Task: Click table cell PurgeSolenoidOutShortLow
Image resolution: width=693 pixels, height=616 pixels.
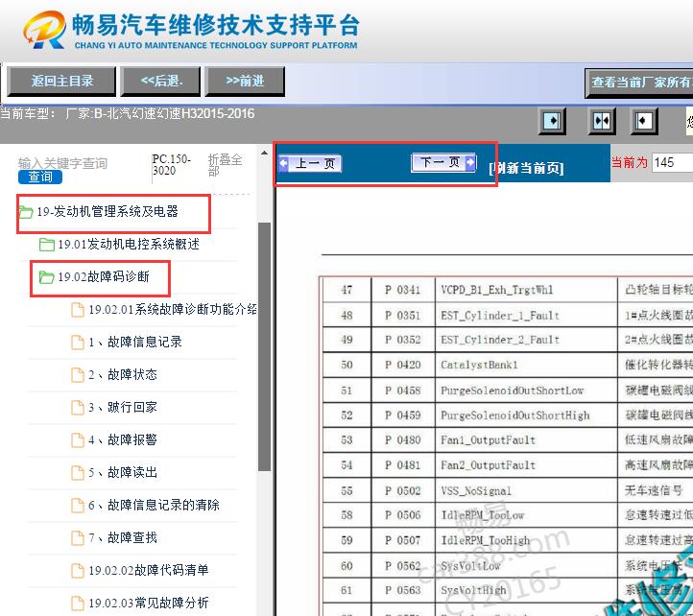Action: [x=526, y=391]
